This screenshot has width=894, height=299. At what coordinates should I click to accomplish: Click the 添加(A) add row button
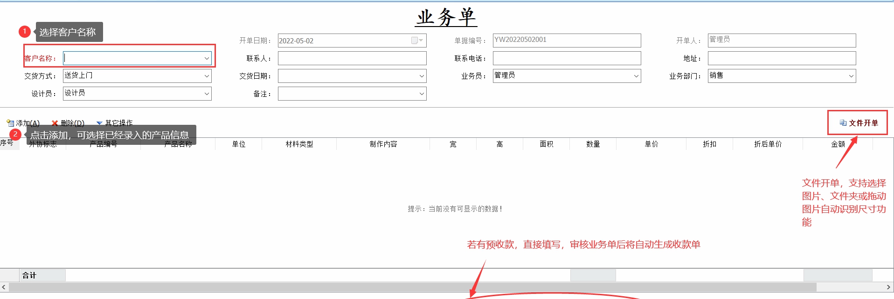pos(23,123)
